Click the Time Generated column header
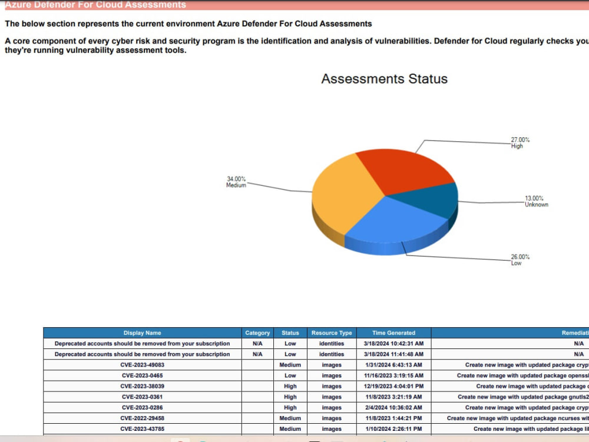The height and width of the screenshot is (442, 589). 393,333
